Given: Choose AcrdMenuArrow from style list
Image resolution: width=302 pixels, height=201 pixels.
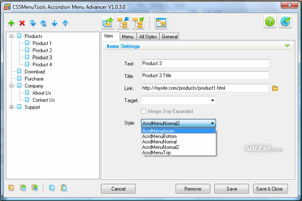Looking at the screenshot, I should (178, 131).
